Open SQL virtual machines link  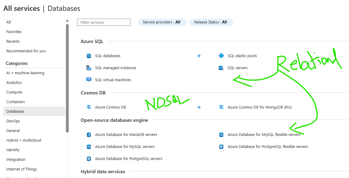[113, 80]
